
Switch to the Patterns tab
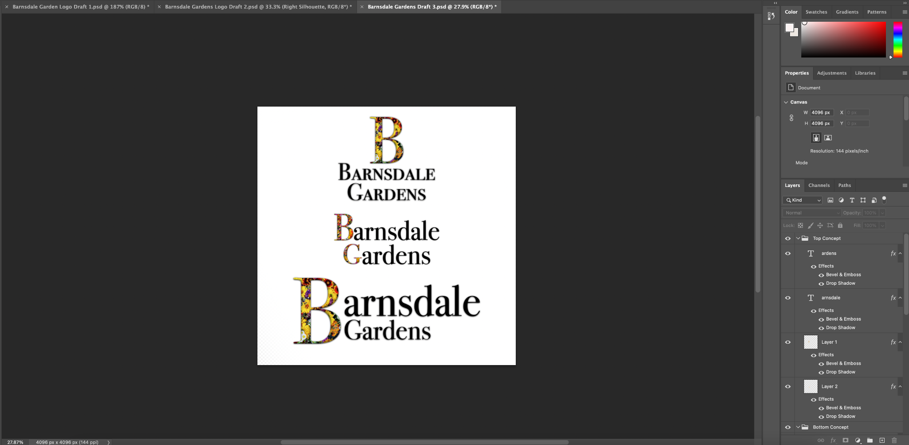click(877, 12)
